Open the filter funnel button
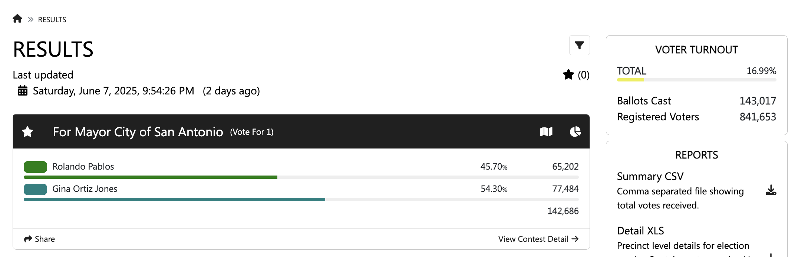Image resolution: width=798 pixels, height=257 pixels. 579,46
